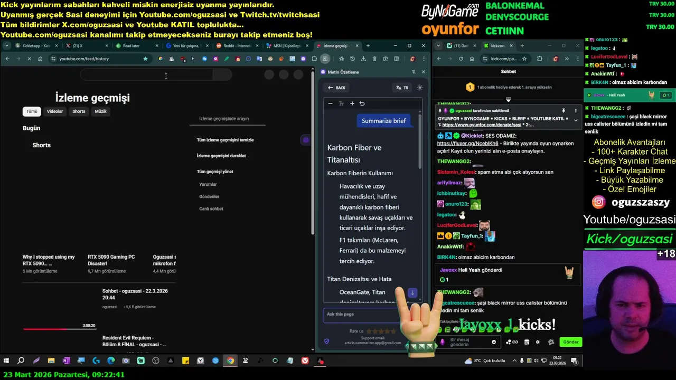
Task: Open 'Sohbet - oguzsasi - 22.3.2026' video
Action: tap(135, 294)
